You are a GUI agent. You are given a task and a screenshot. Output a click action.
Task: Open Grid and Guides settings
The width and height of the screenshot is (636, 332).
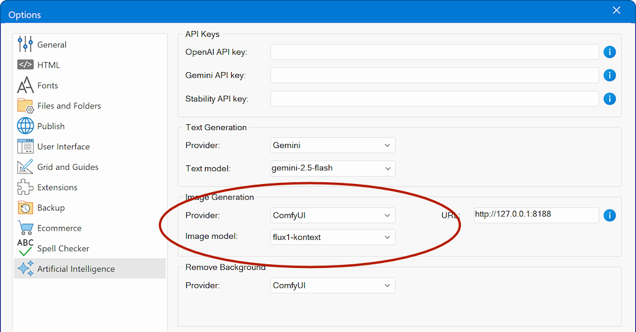coord(90,167)
